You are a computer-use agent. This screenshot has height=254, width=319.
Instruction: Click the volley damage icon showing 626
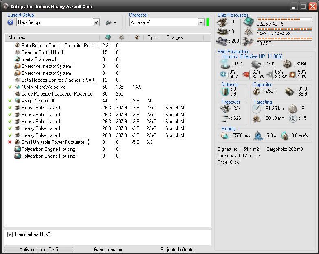(x=225, y=119)
